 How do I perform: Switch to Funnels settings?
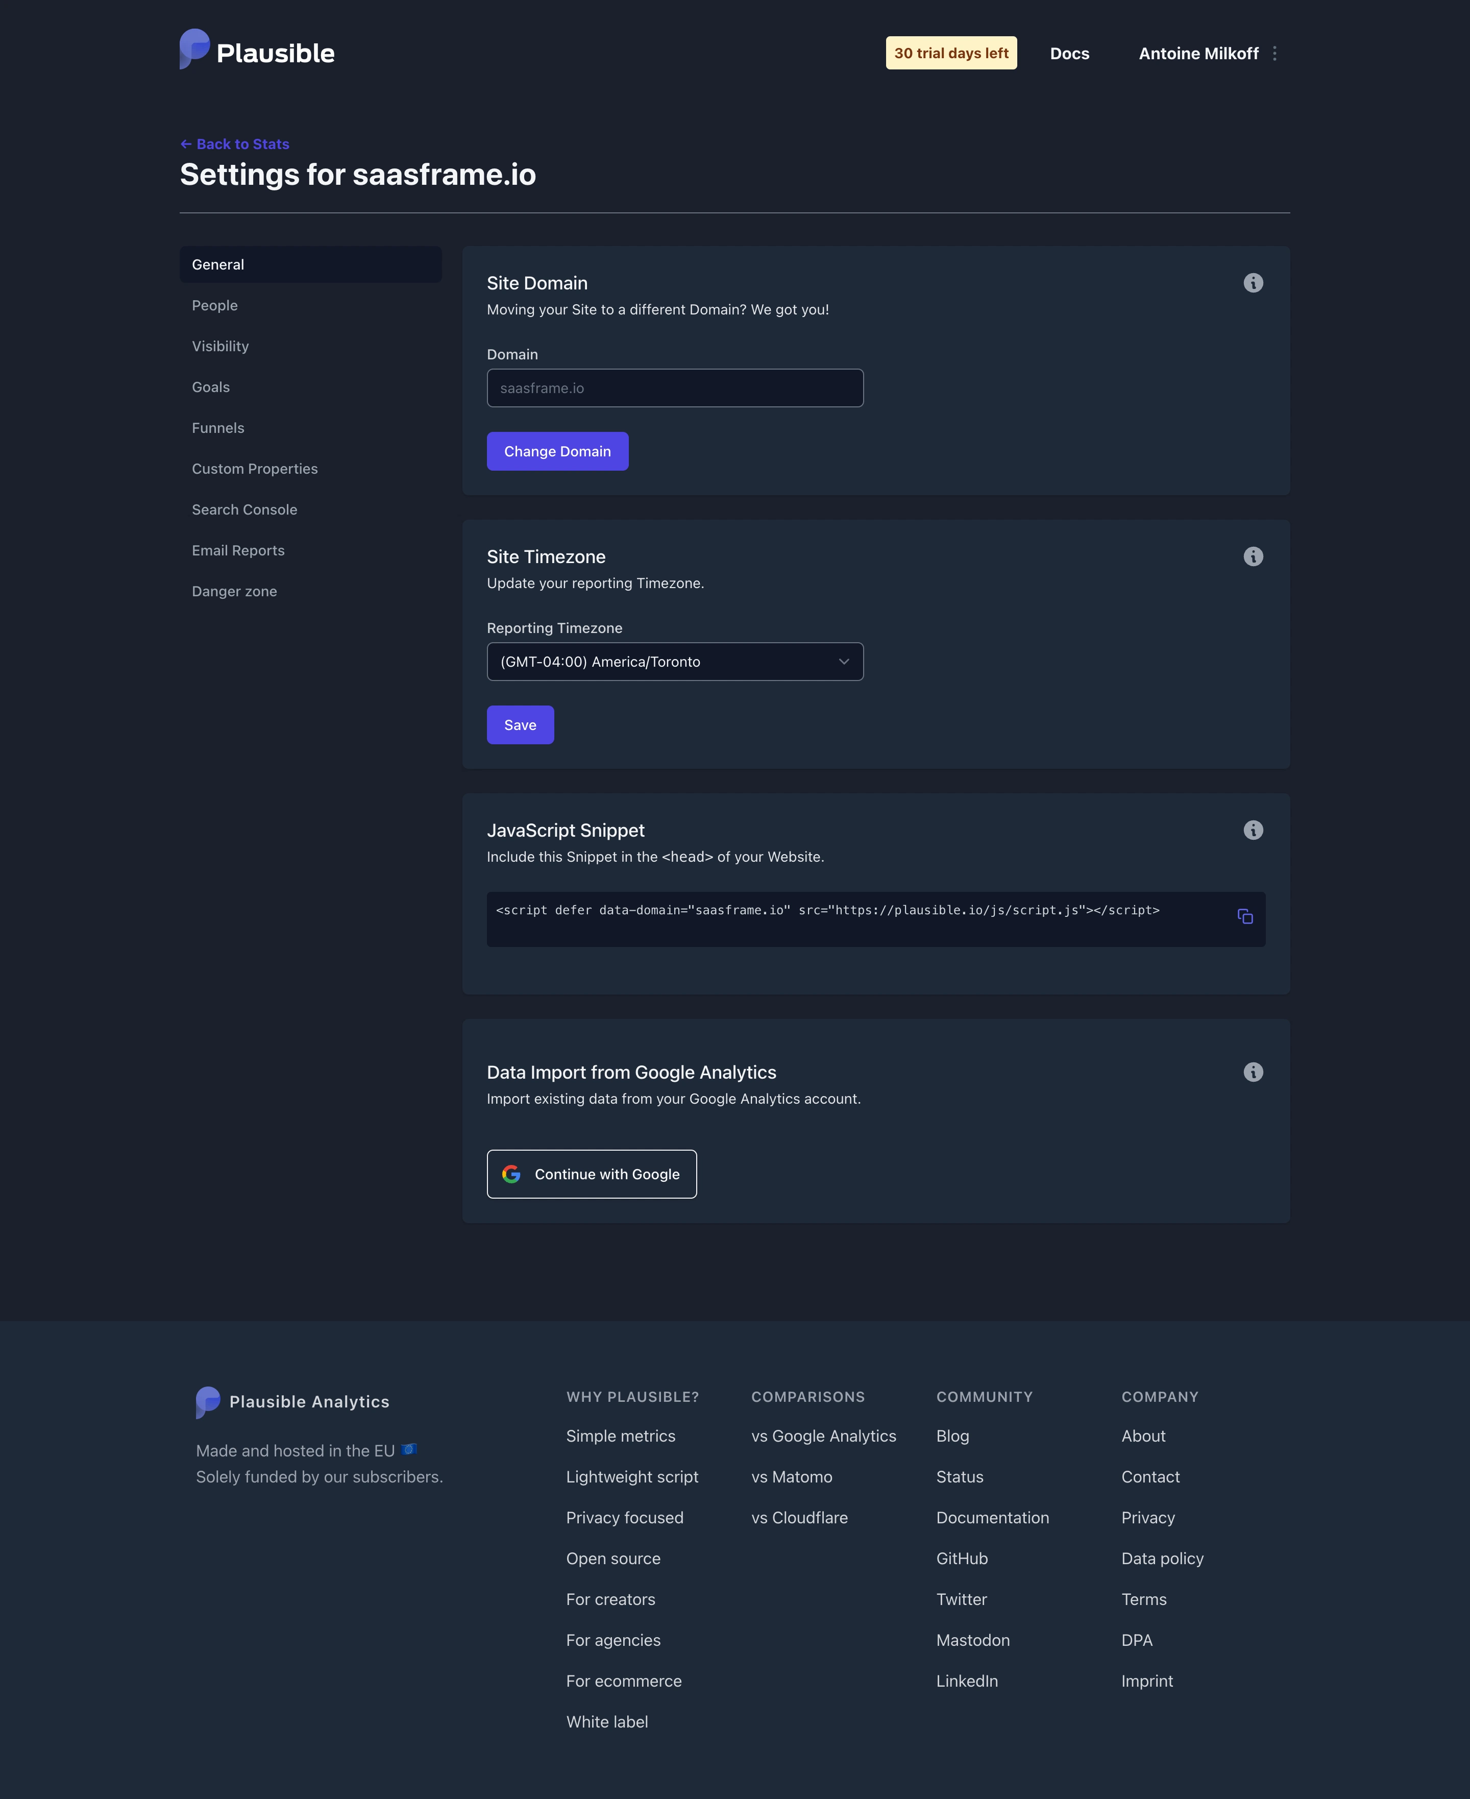[310, 428]
